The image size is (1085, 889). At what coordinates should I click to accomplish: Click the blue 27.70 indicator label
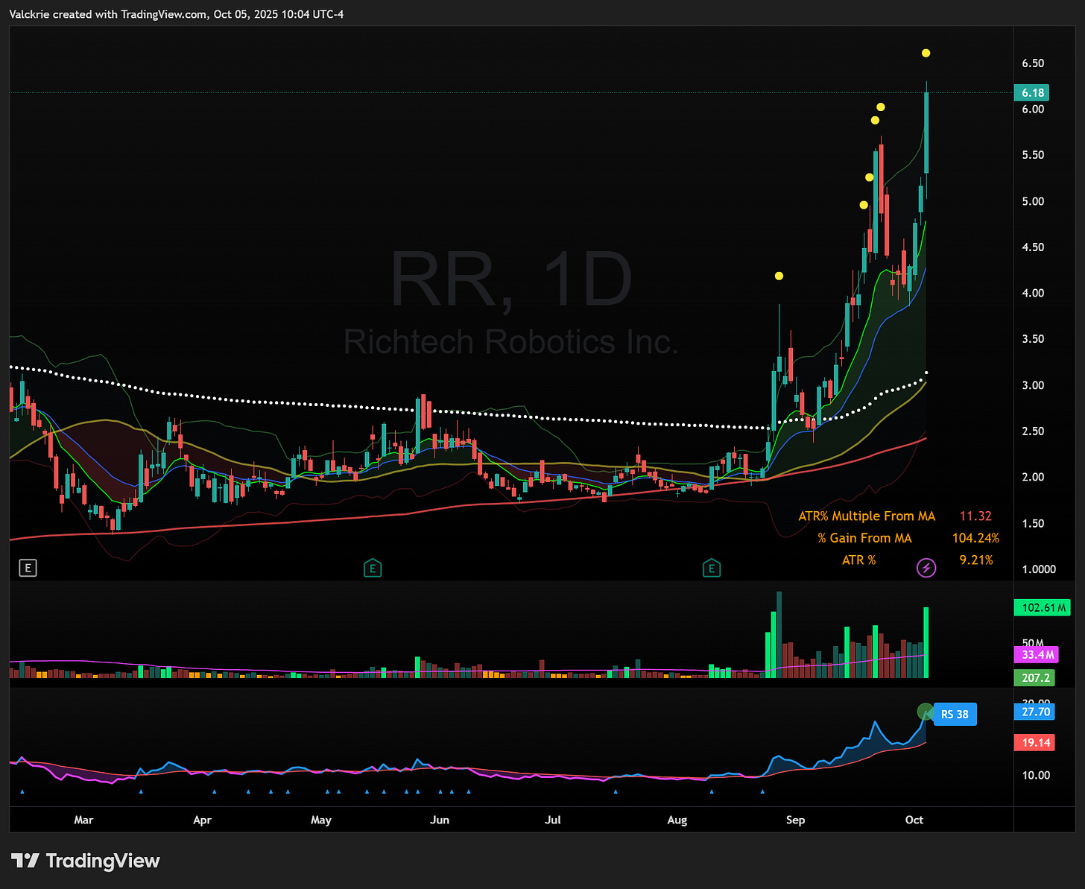coord(1034,712)
